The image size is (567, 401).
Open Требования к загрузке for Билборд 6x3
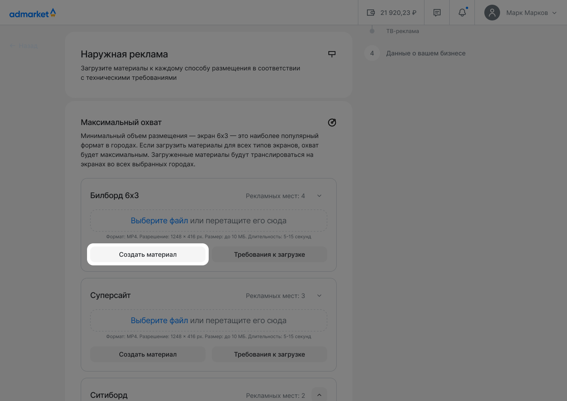tap(269, 254)
